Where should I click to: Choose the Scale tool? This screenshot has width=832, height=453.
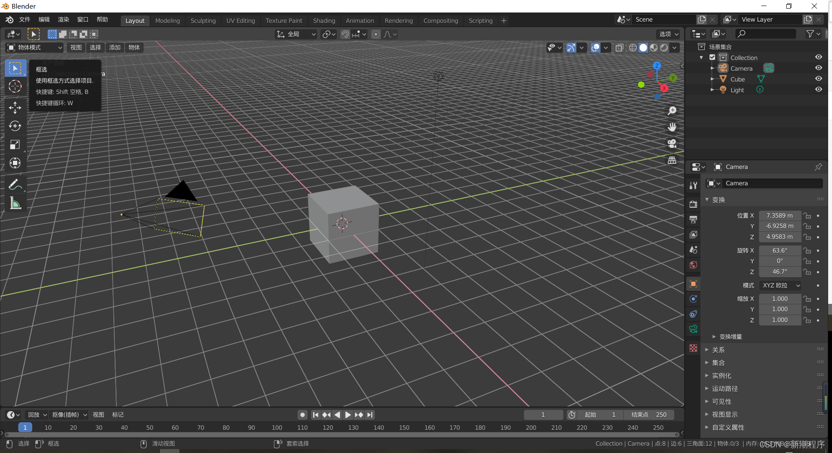(x=15, y=144)
